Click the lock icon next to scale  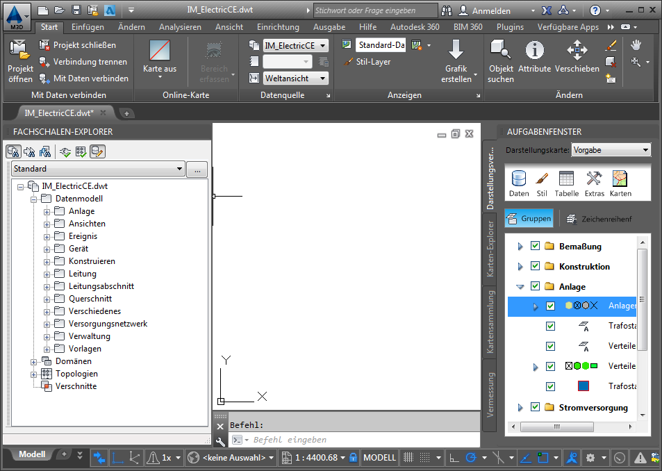354,458
